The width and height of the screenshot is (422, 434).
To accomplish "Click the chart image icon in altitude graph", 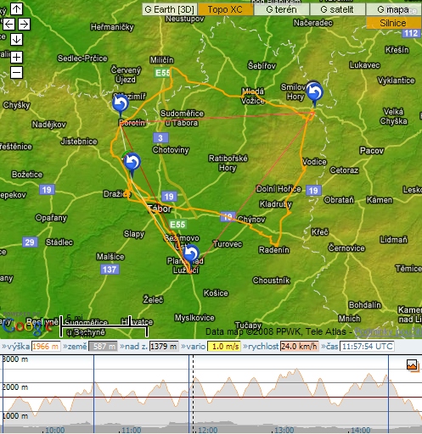I will point(412,365).
